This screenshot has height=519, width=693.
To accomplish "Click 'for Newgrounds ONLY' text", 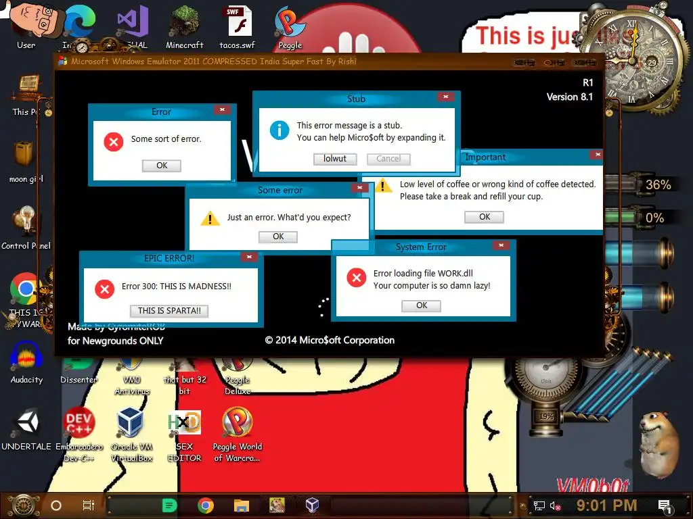I will click(x=115, y=341).
